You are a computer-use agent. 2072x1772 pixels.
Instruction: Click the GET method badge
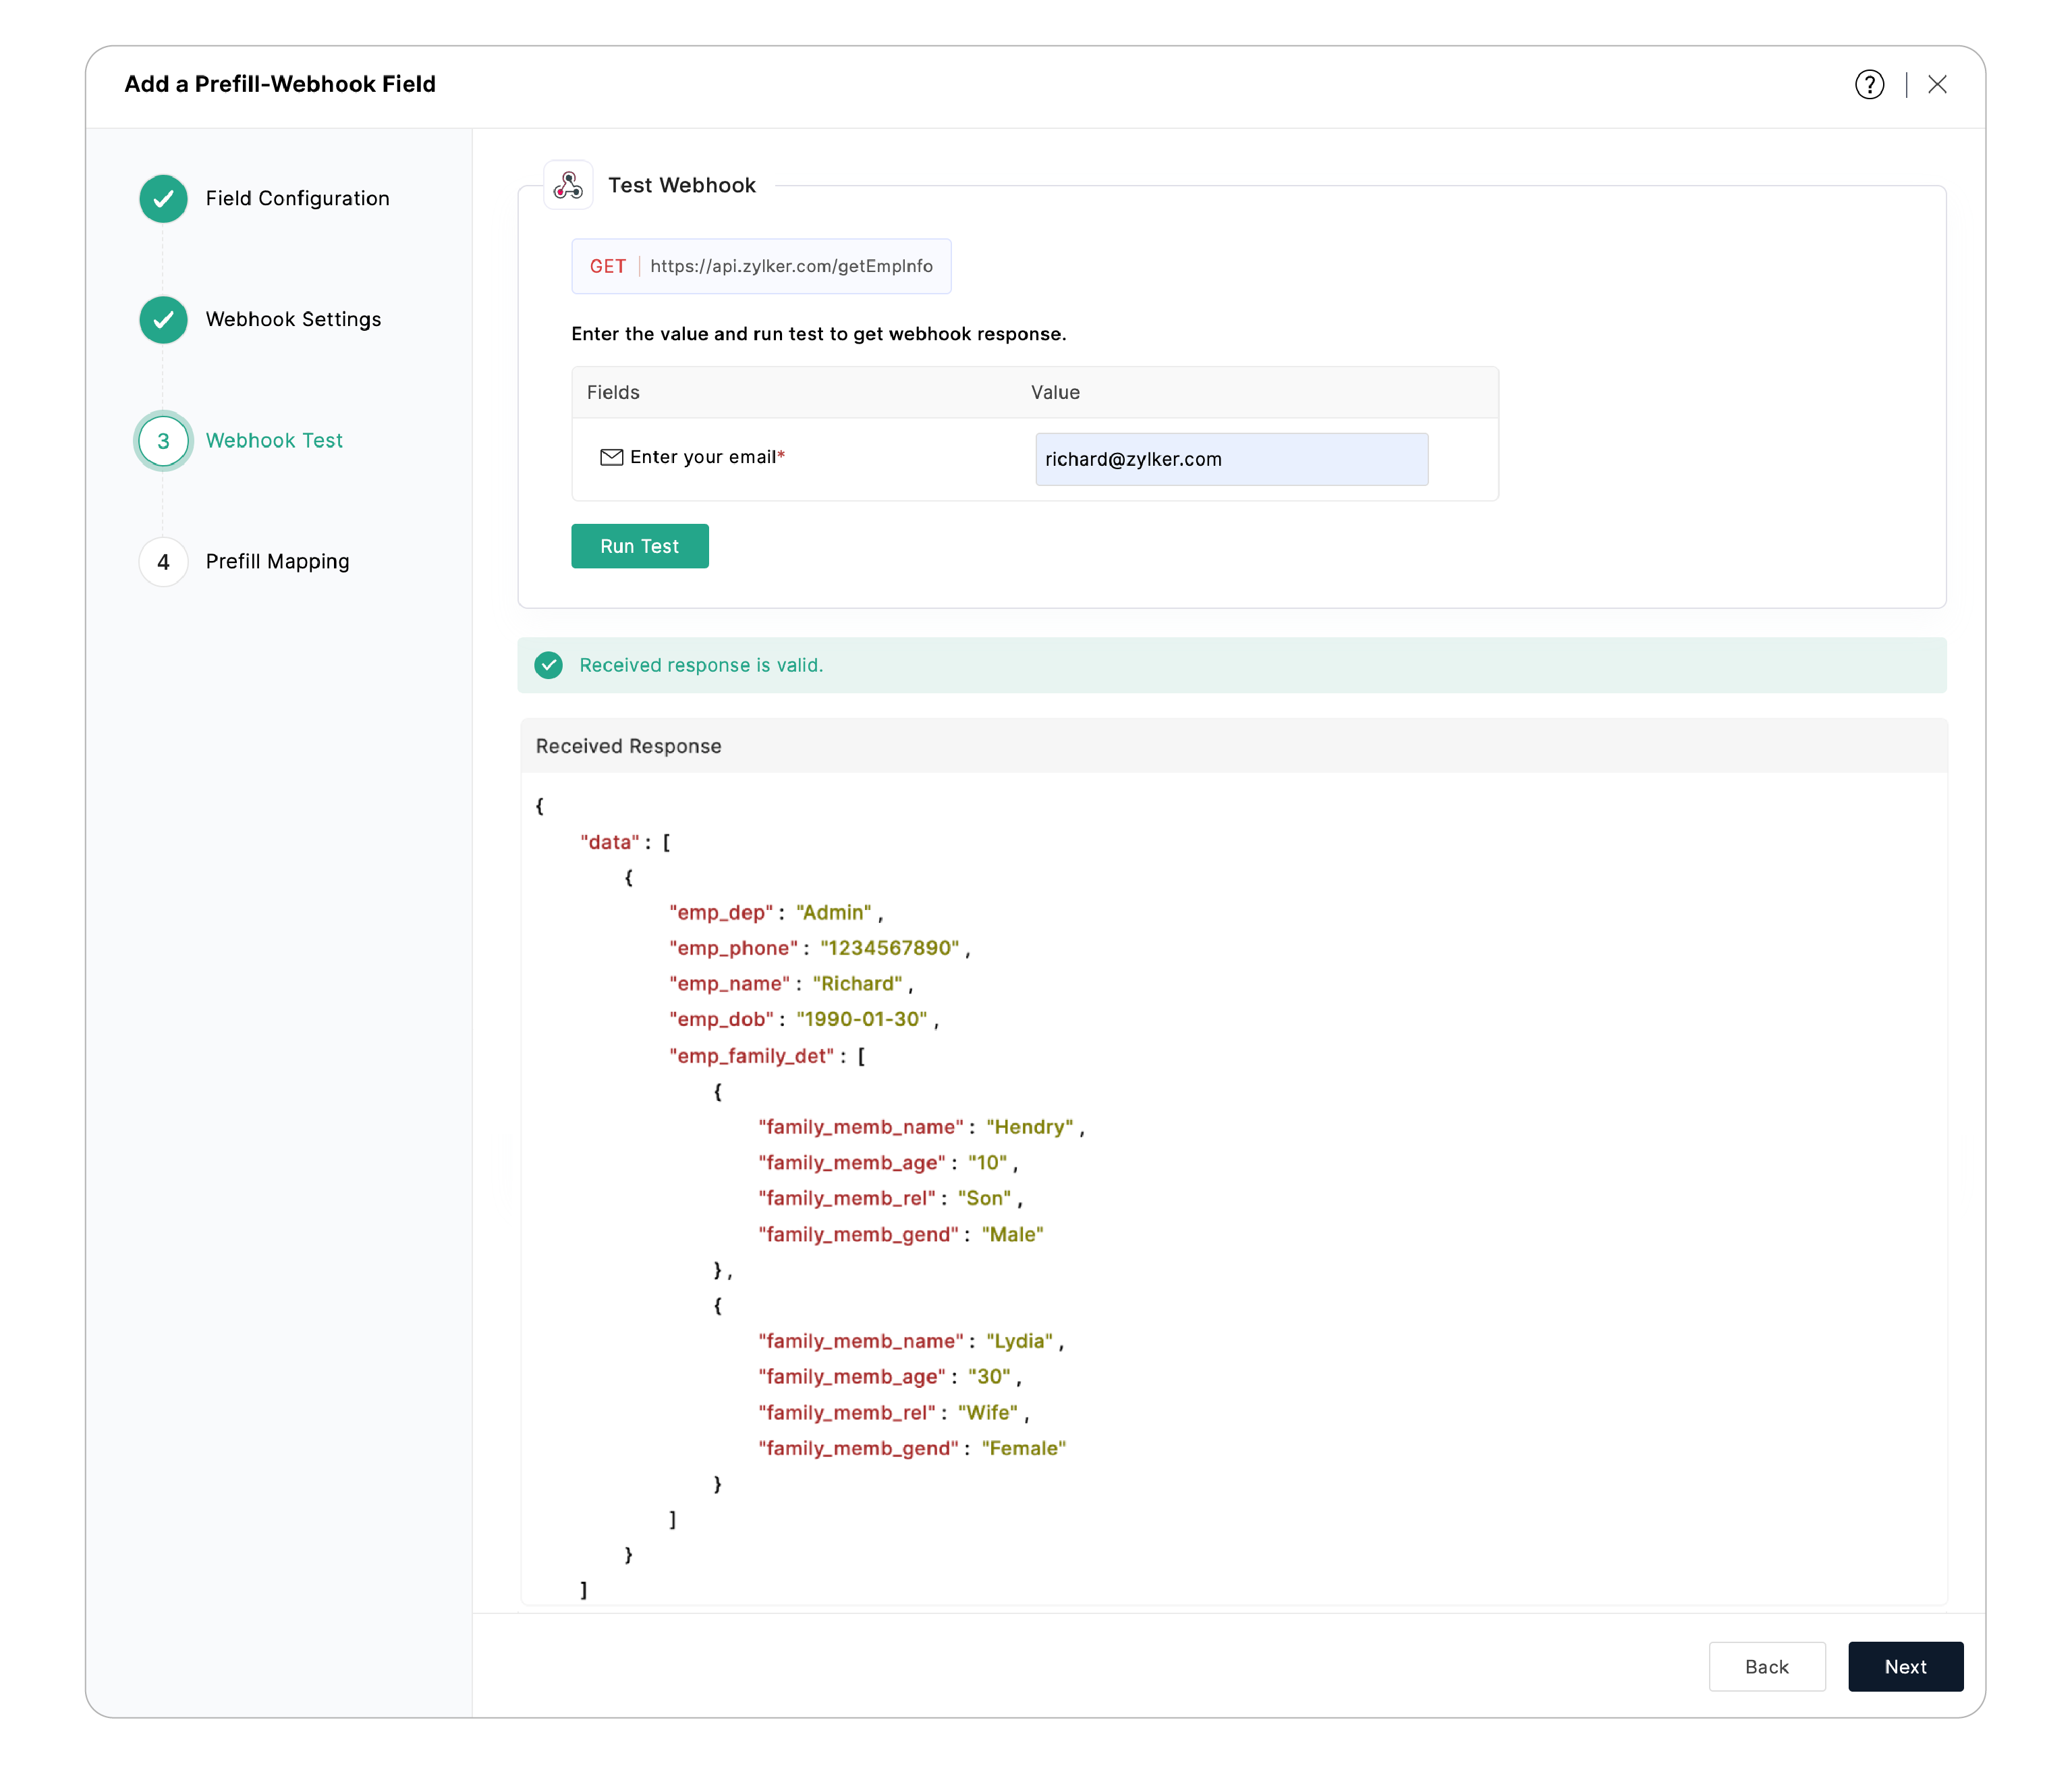pyautogui.click(x=607, y=266)
